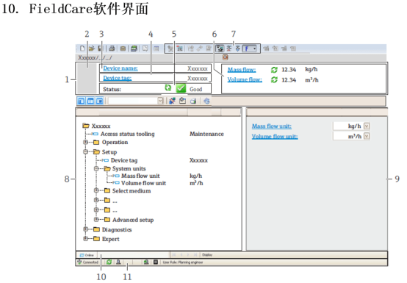The image size is (407, 283).
Task: Click the small orange close icon on path bar
Action: tap(226, 57)
